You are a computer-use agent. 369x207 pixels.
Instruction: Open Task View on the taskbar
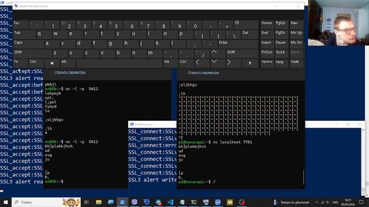(86, 202)
